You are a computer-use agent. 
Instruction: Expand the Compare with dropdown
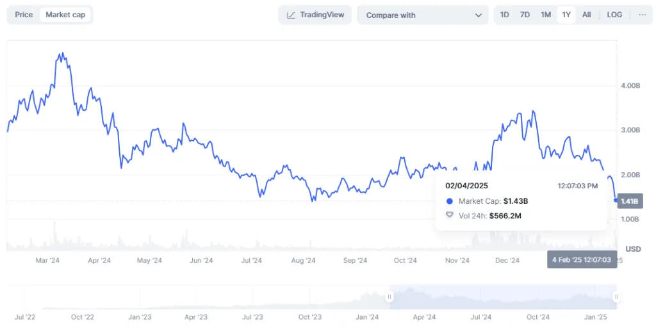point(423,15)
